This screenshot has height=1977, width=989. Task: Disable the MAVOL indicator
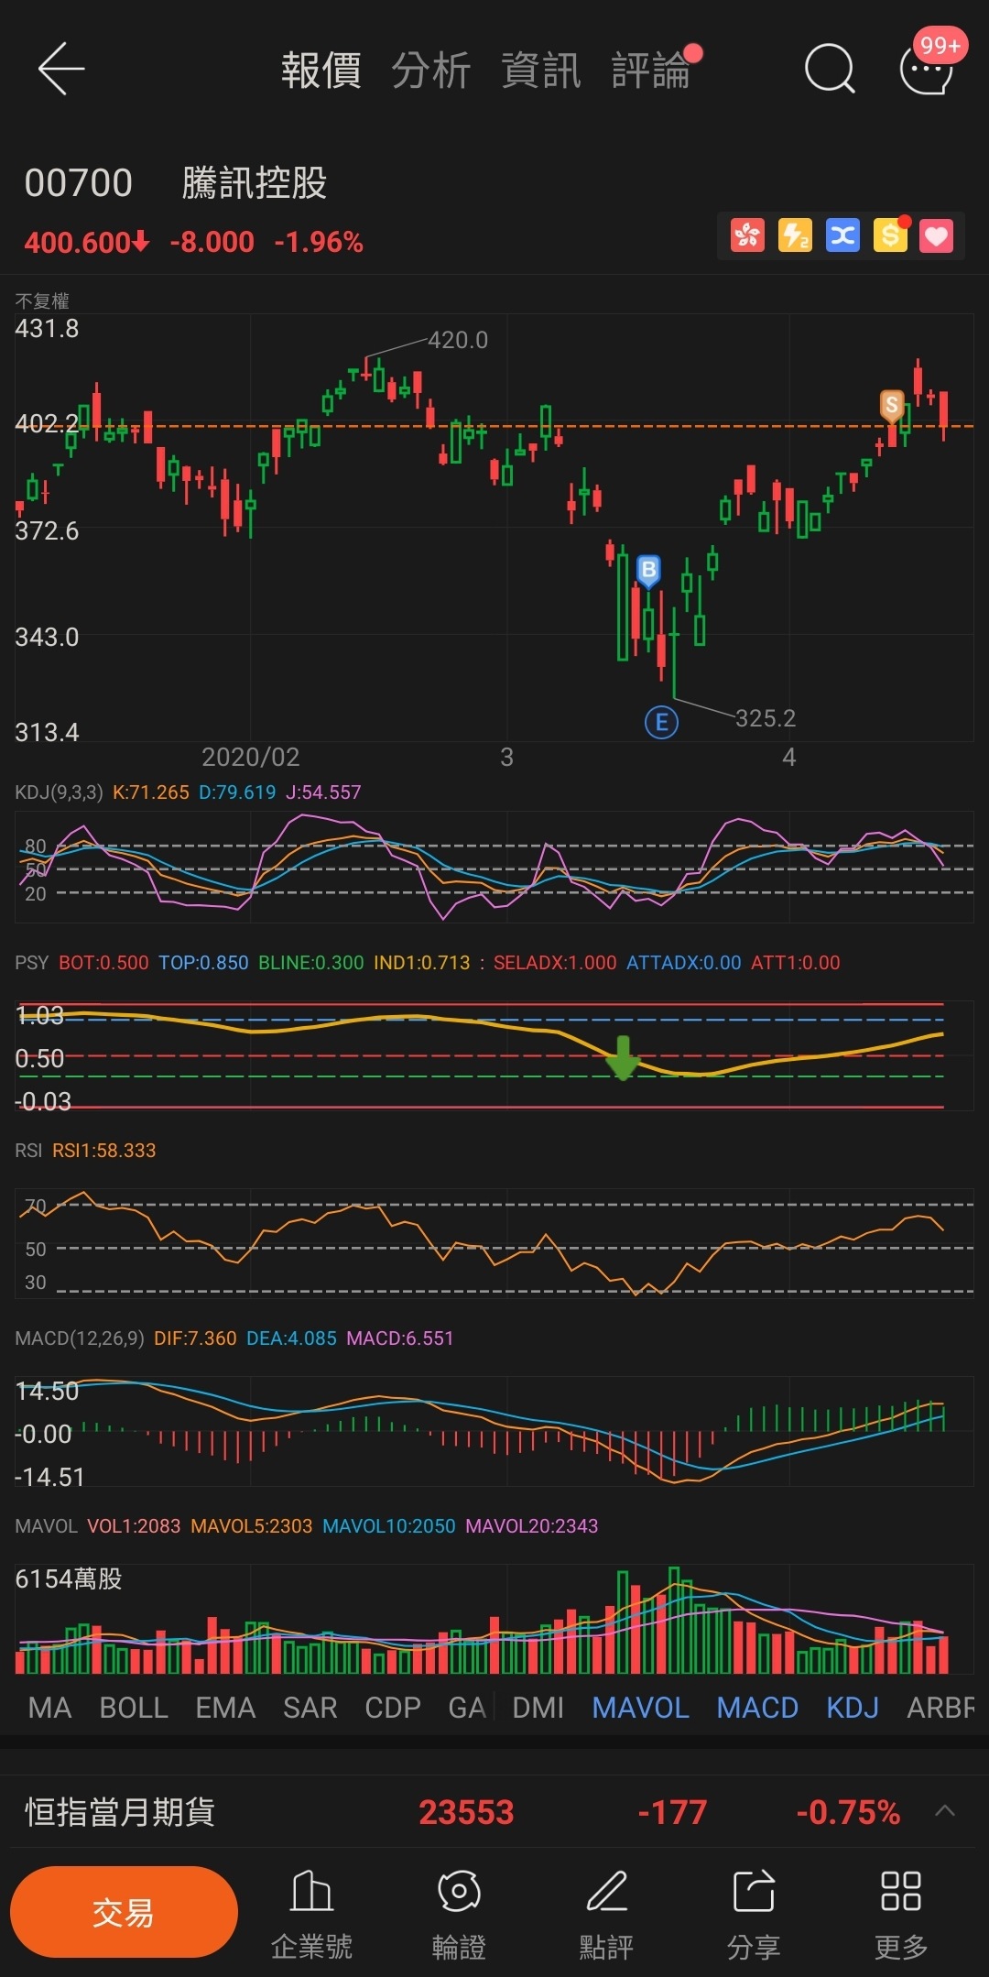point(641,1708)
